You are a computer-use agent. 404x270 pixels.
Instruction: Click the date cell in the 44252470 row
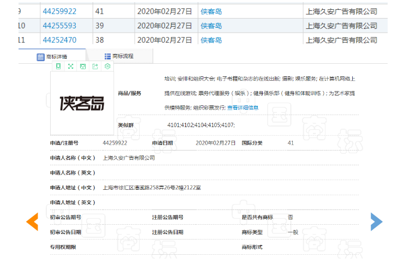click(166, 39)
